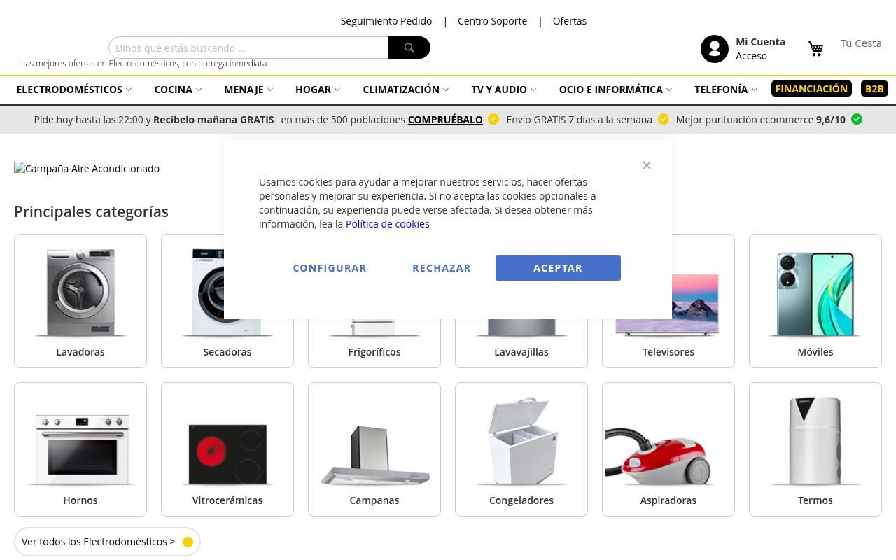Open the shopping cart icon
Screen dimensions: 896x560
[x=816, y=49]
